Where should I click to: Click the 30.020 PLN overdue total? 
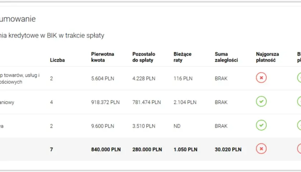click(228, 149)
